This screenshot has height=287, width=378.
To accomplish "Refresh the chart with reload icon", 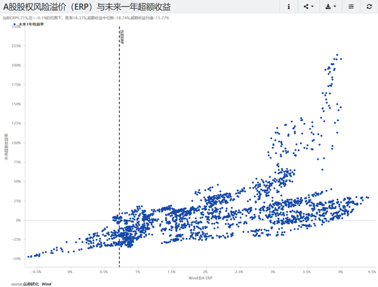I will (x=369, y=6).
